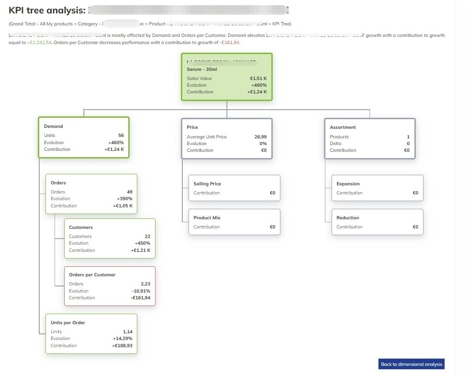Click Demand Units value 56
Viewport: 468px width, 374px height.
pyautogui.click(x=121, y=136)
